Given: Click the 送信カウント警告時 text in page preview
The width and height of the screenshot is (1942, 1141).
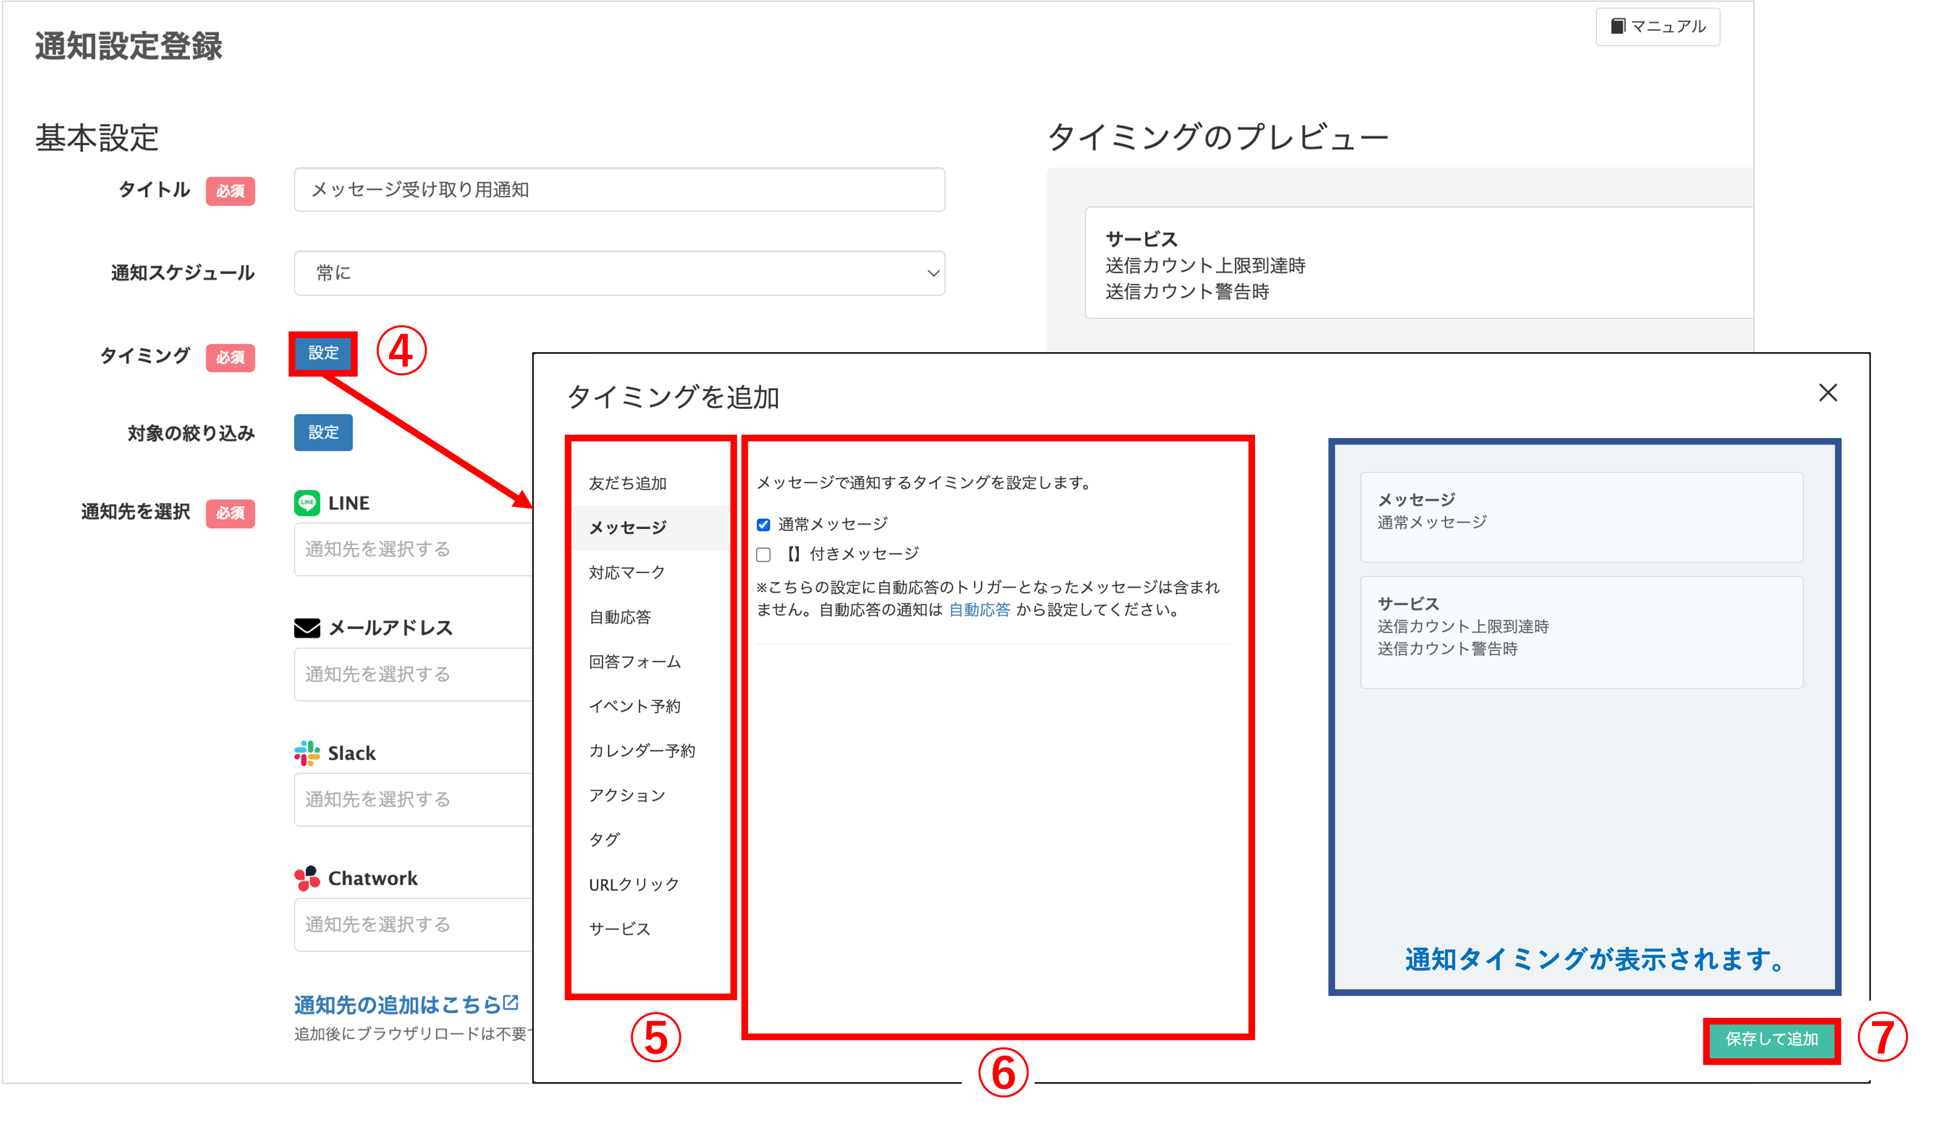Looking at the screenshot, I should [1187, 292].
